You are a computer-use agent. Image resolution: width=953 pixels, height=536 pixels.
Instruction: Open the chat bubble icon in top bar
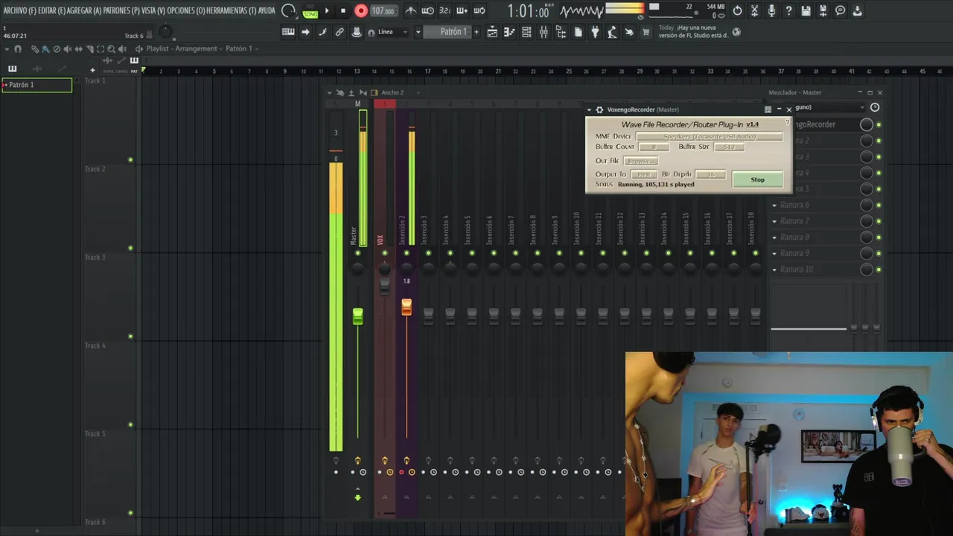coord(840,10)
